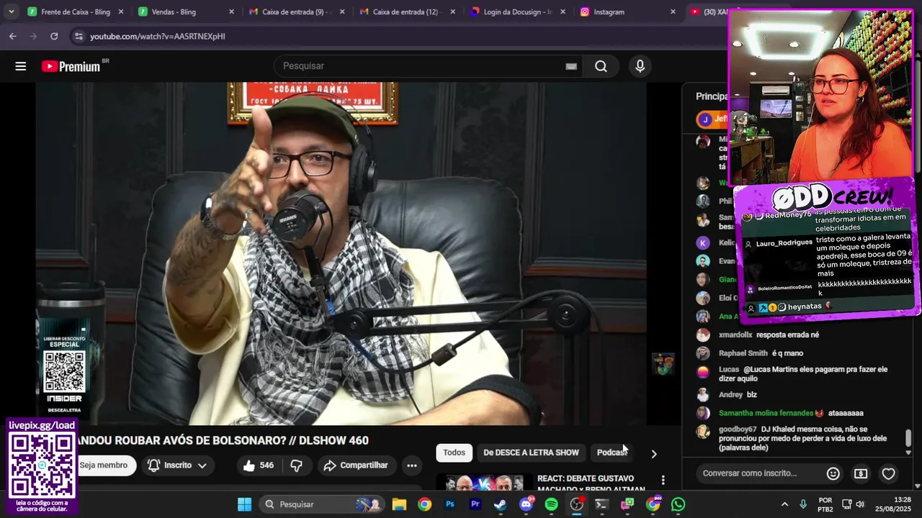Open options for REACT: DEBATE video

pyautogui.click(x=663, y=480)
